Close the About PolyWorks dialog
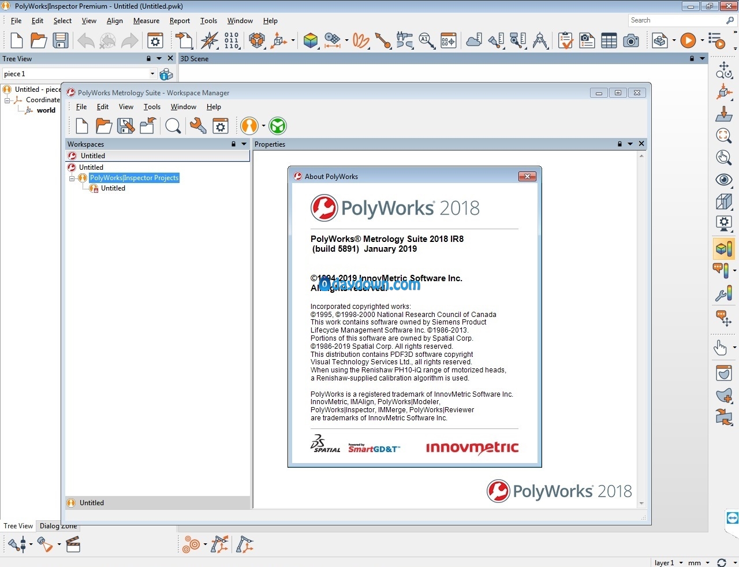 tap(527, 176)
